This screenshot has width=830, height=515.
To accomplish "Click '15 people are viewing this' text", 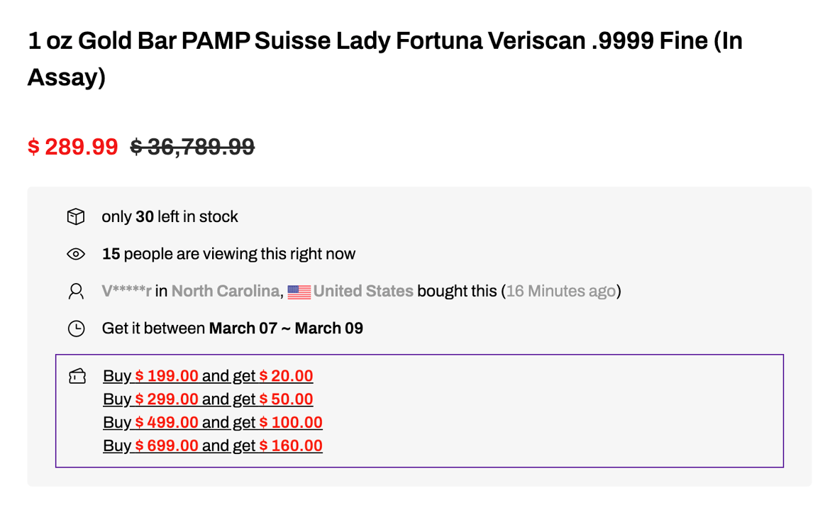I will coord(228,254).
